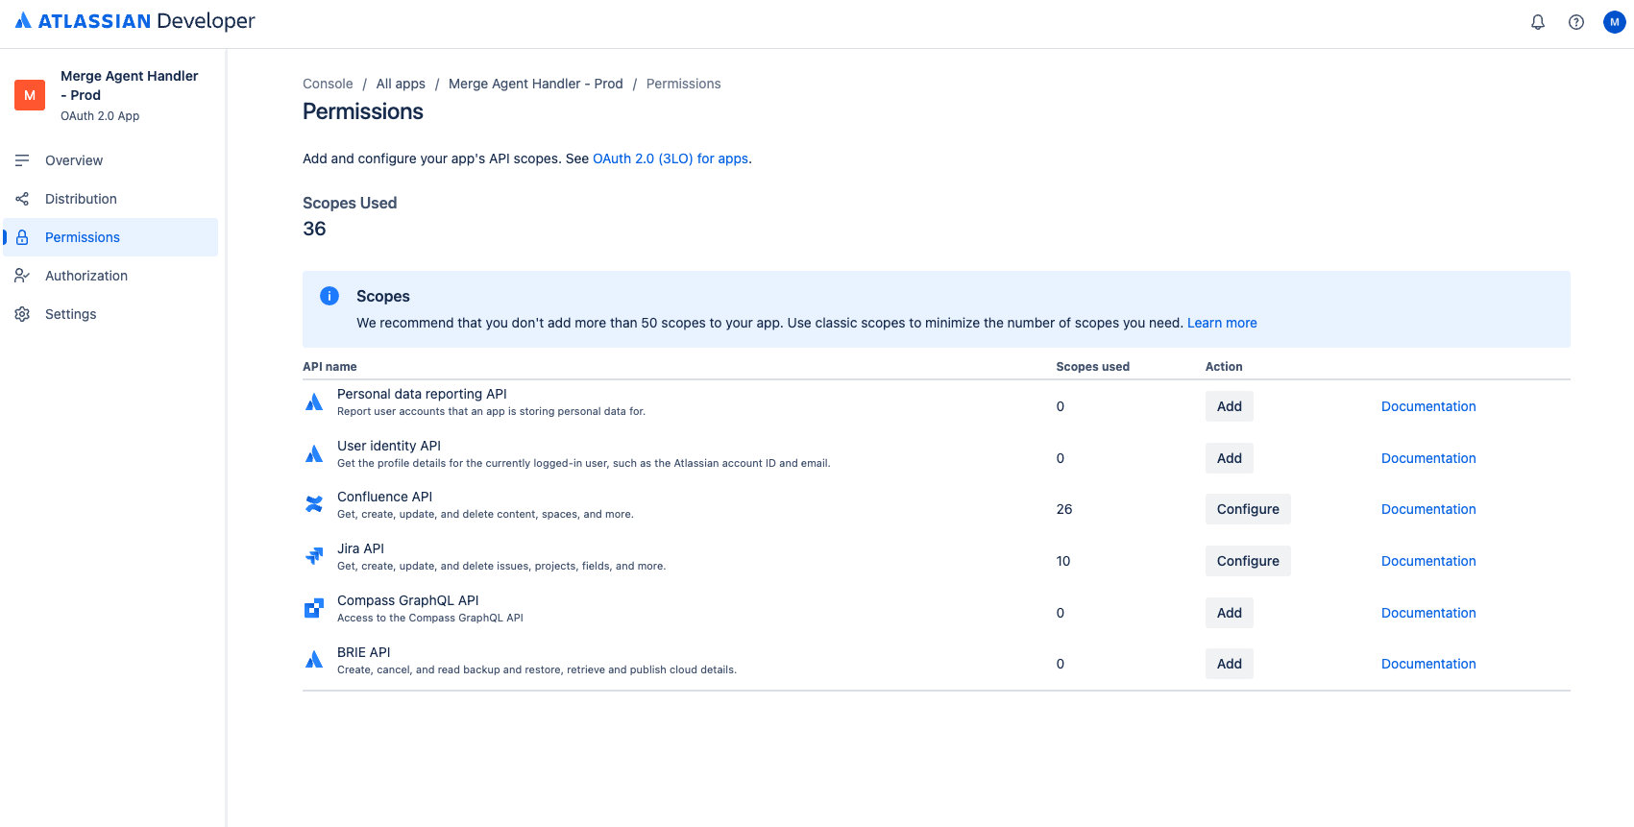Open the notifications bell icon
This screenshot has width=1634, height=827.
pyautogui.click(x=1538, y=22)
